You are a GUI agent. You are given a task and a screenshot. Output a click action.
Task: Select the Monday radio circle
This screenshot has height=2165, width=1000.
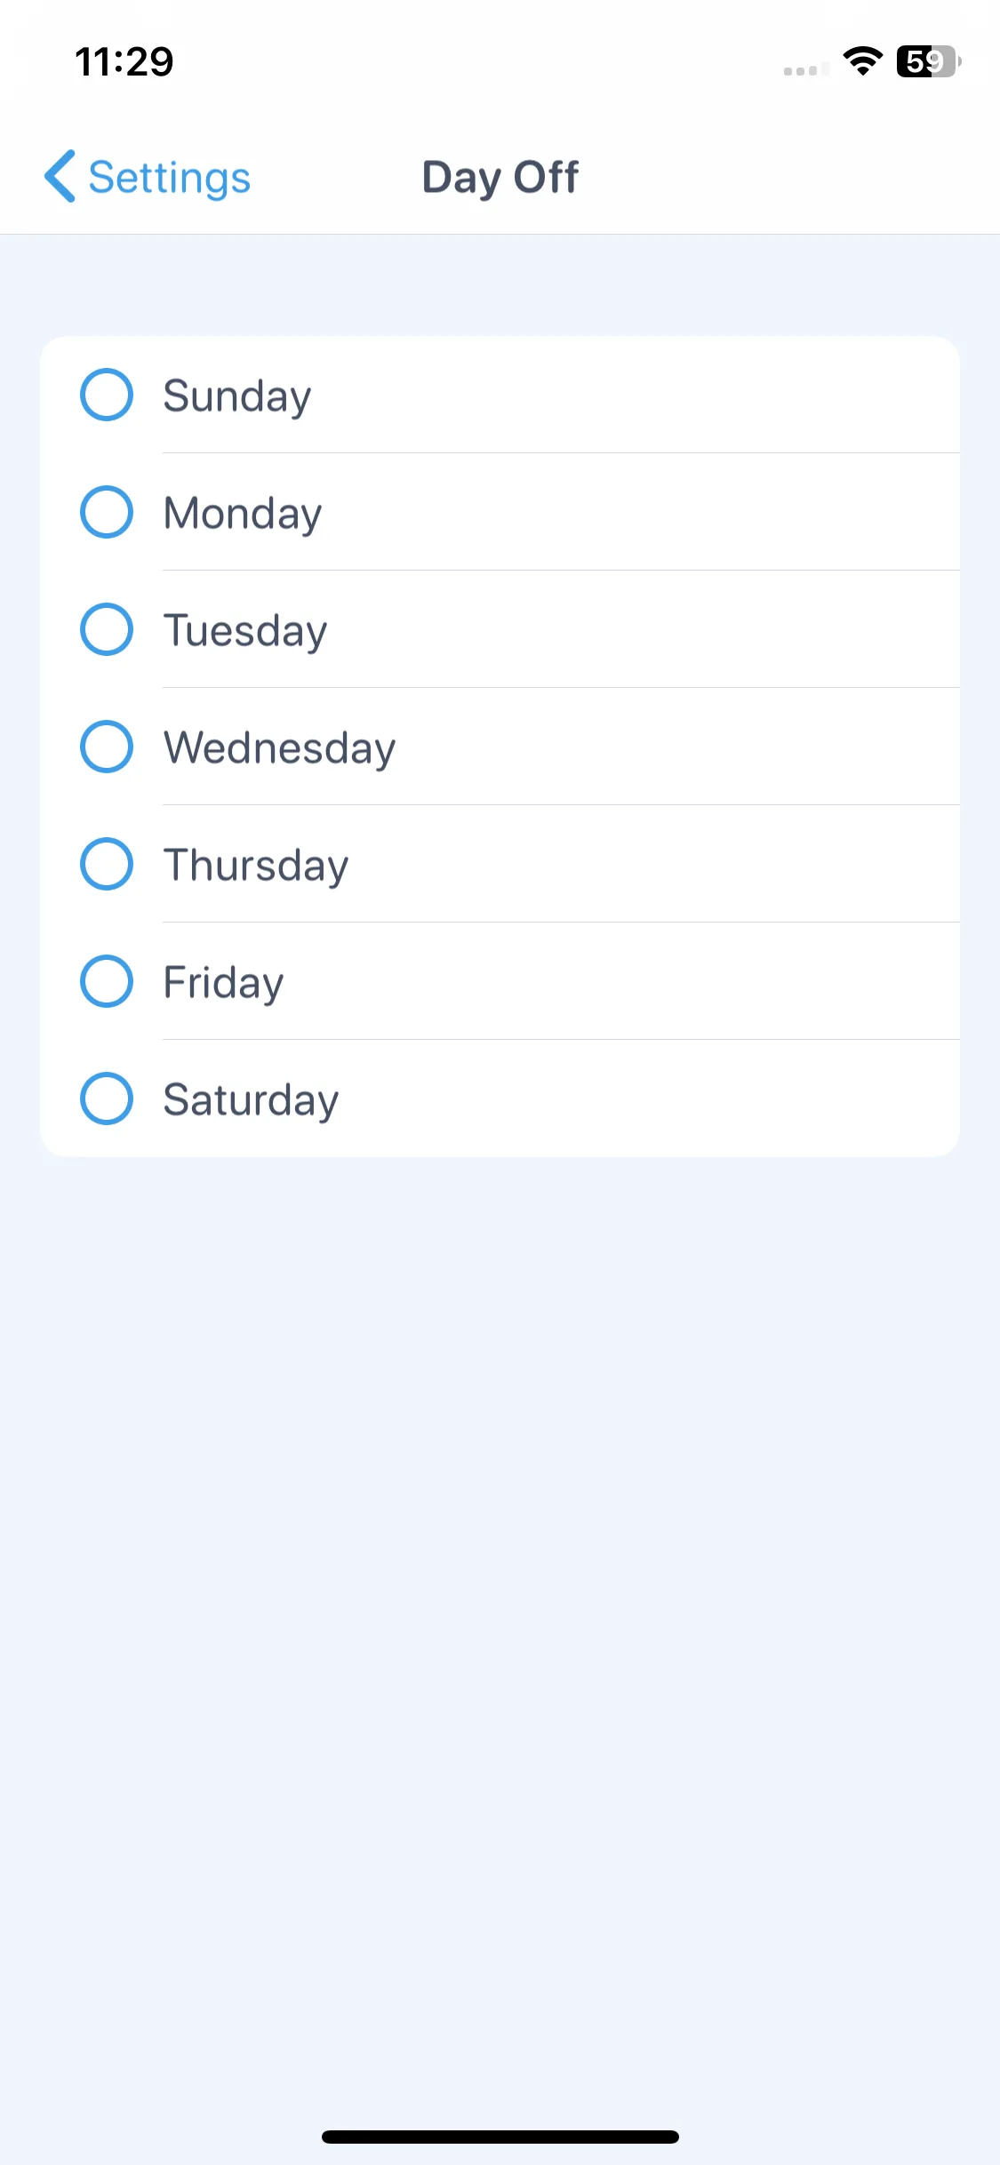[x=107, y=512]
